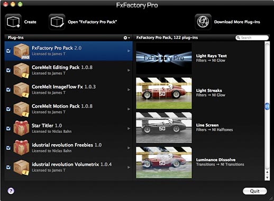Image resolution: width=274 pixels, height=201 pixels.
Task: Uncheck the FxFactory Pro Pack checkbox
Action: (8, 51)
